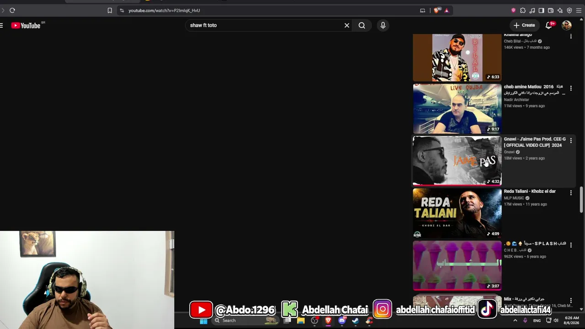The height and width of the screenshot is (329, 585).
Task: Open the volume icon in system tray
Action: [556, 321]
